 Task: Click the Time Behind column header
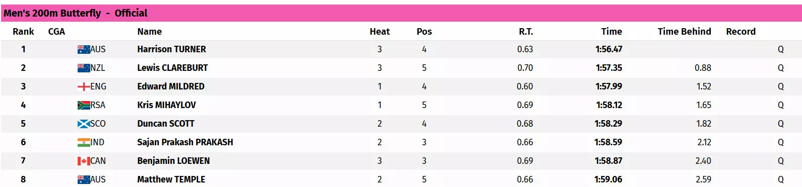tap(684, 32)
